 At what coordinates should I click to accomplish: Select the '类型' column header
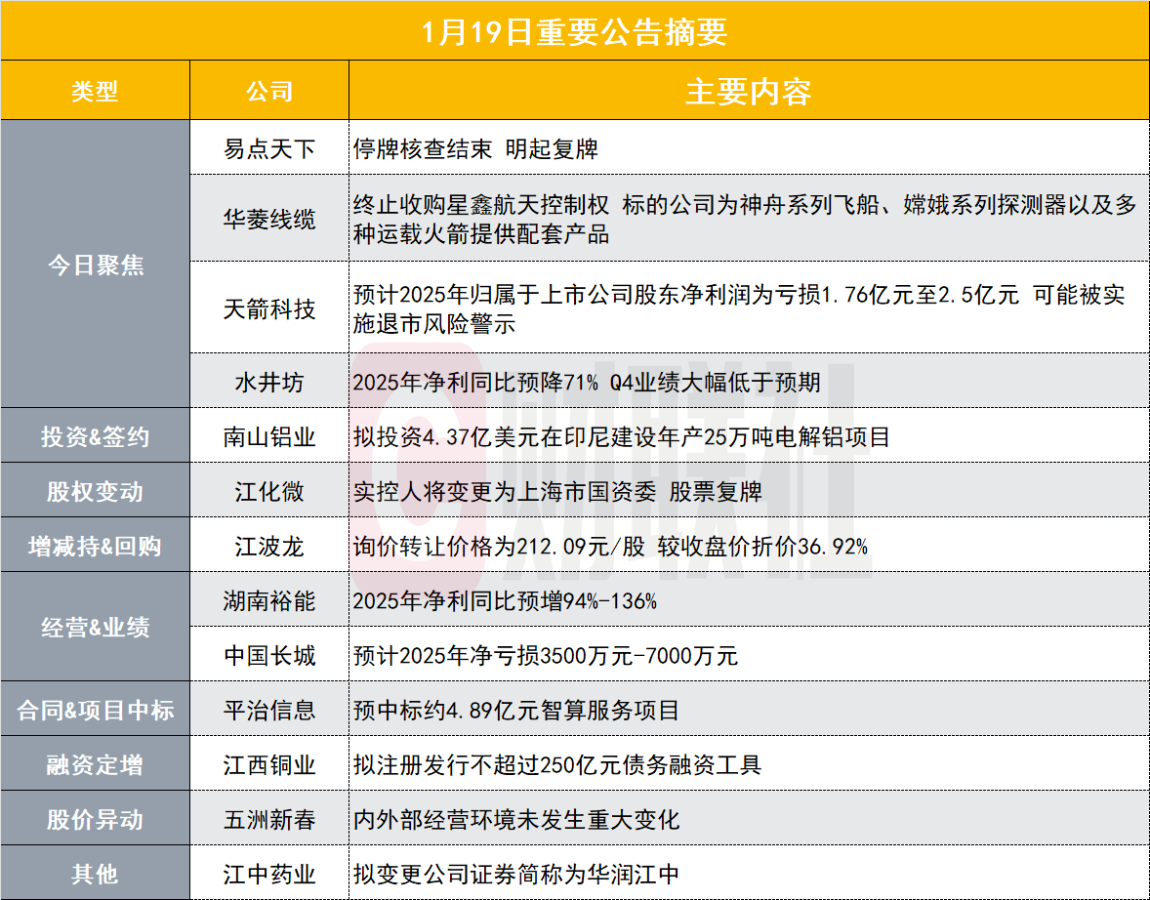[95, 91]
